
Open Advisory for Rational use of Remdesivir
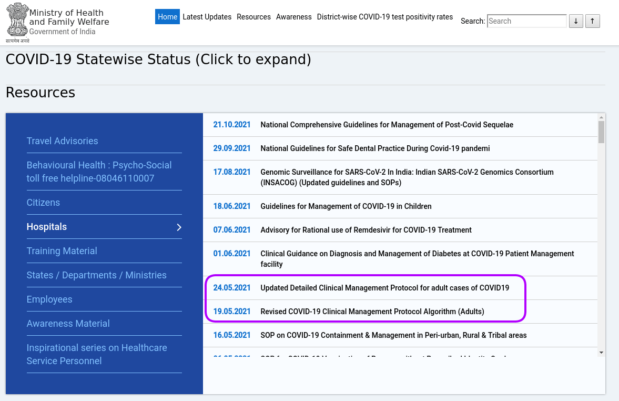[366, 230]
